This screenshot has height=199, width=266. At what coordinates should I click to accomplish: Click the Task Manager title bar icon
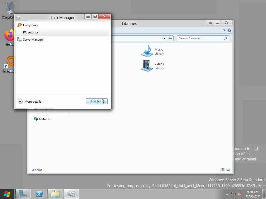(x=18, y=17)
